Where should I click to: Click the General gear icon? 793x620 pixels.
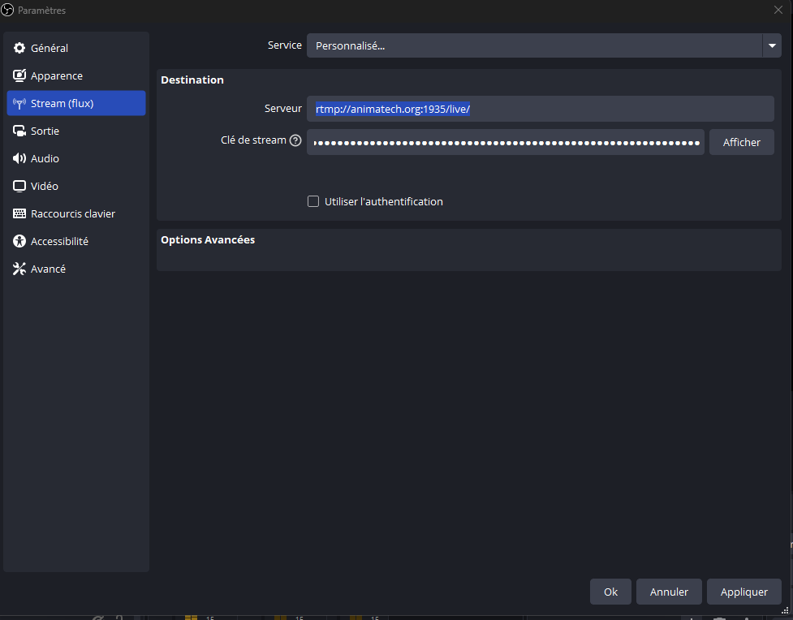pos(19,49)
